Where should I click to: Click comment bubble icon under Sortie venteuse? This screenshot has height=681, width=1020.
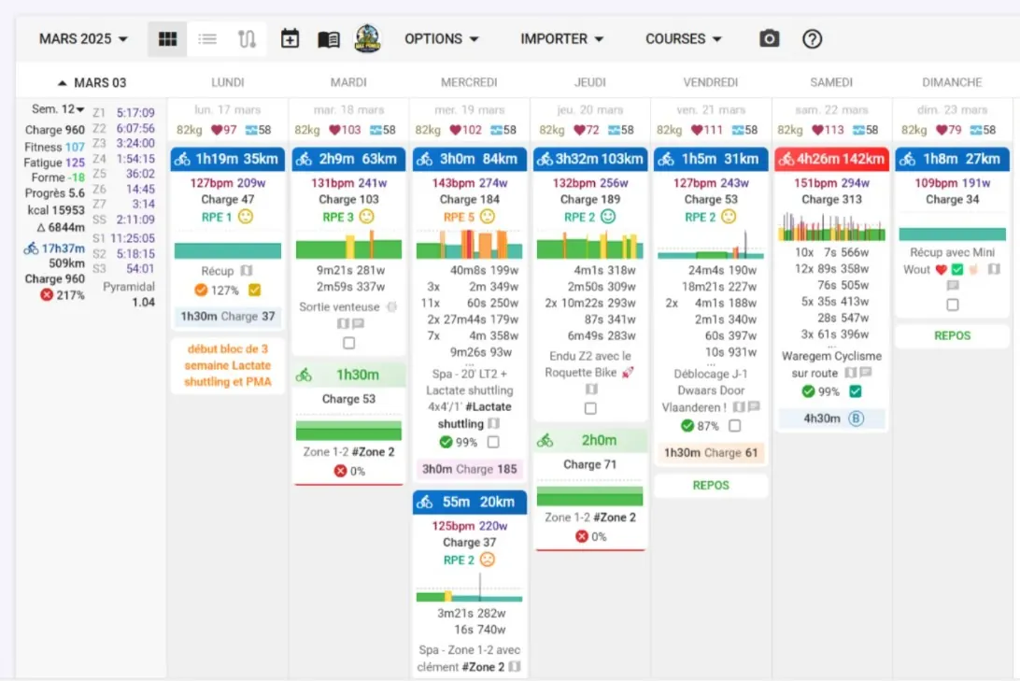pyautogui.click(x=359, y=323)
